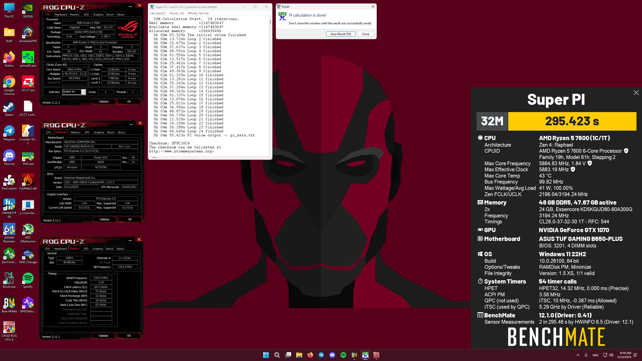Image resolution: width=642 pixels, height=361 pixels.
Task: Open Calculate(C) menu in Super PI
Action: pos(158,13)
